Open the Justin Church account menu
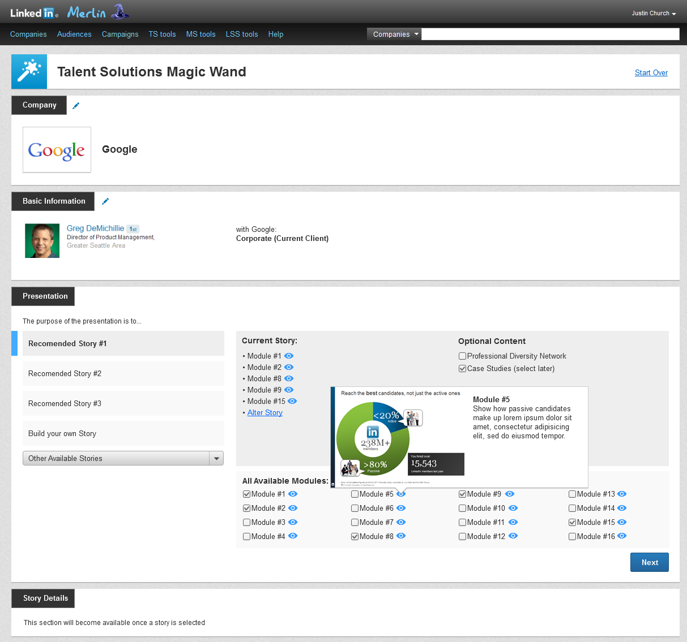The height and width of the screenshot is (642, 687). [x=654, y=13]
